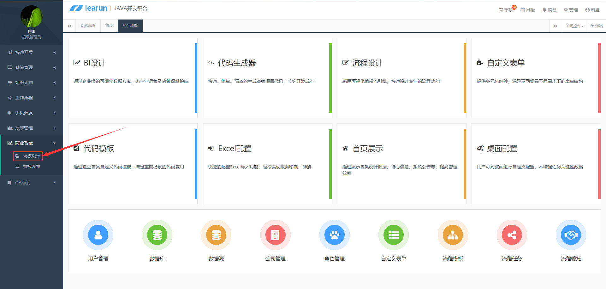Screen dimensions: 606x289
Task: Click the 退出 logout button
Action: click(x=596, y=25)
